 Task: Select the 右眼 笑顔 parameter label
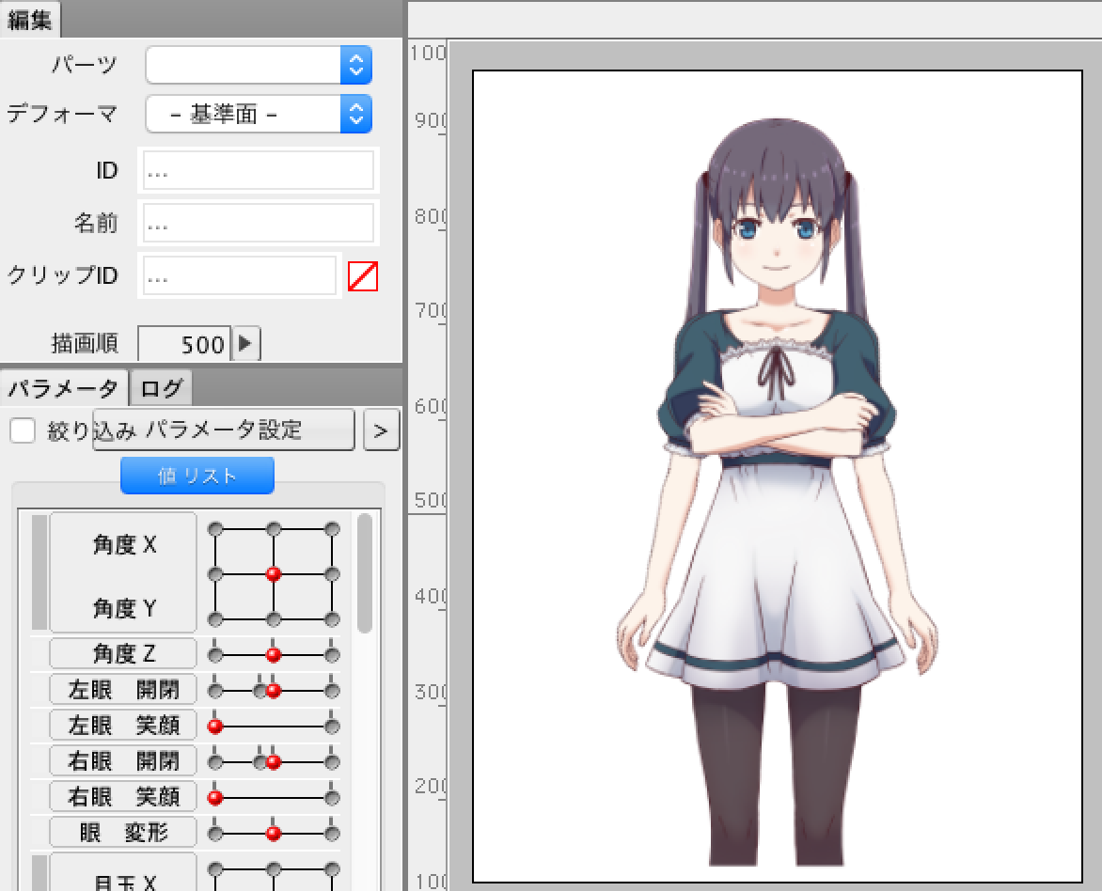(x=123, y=797)
